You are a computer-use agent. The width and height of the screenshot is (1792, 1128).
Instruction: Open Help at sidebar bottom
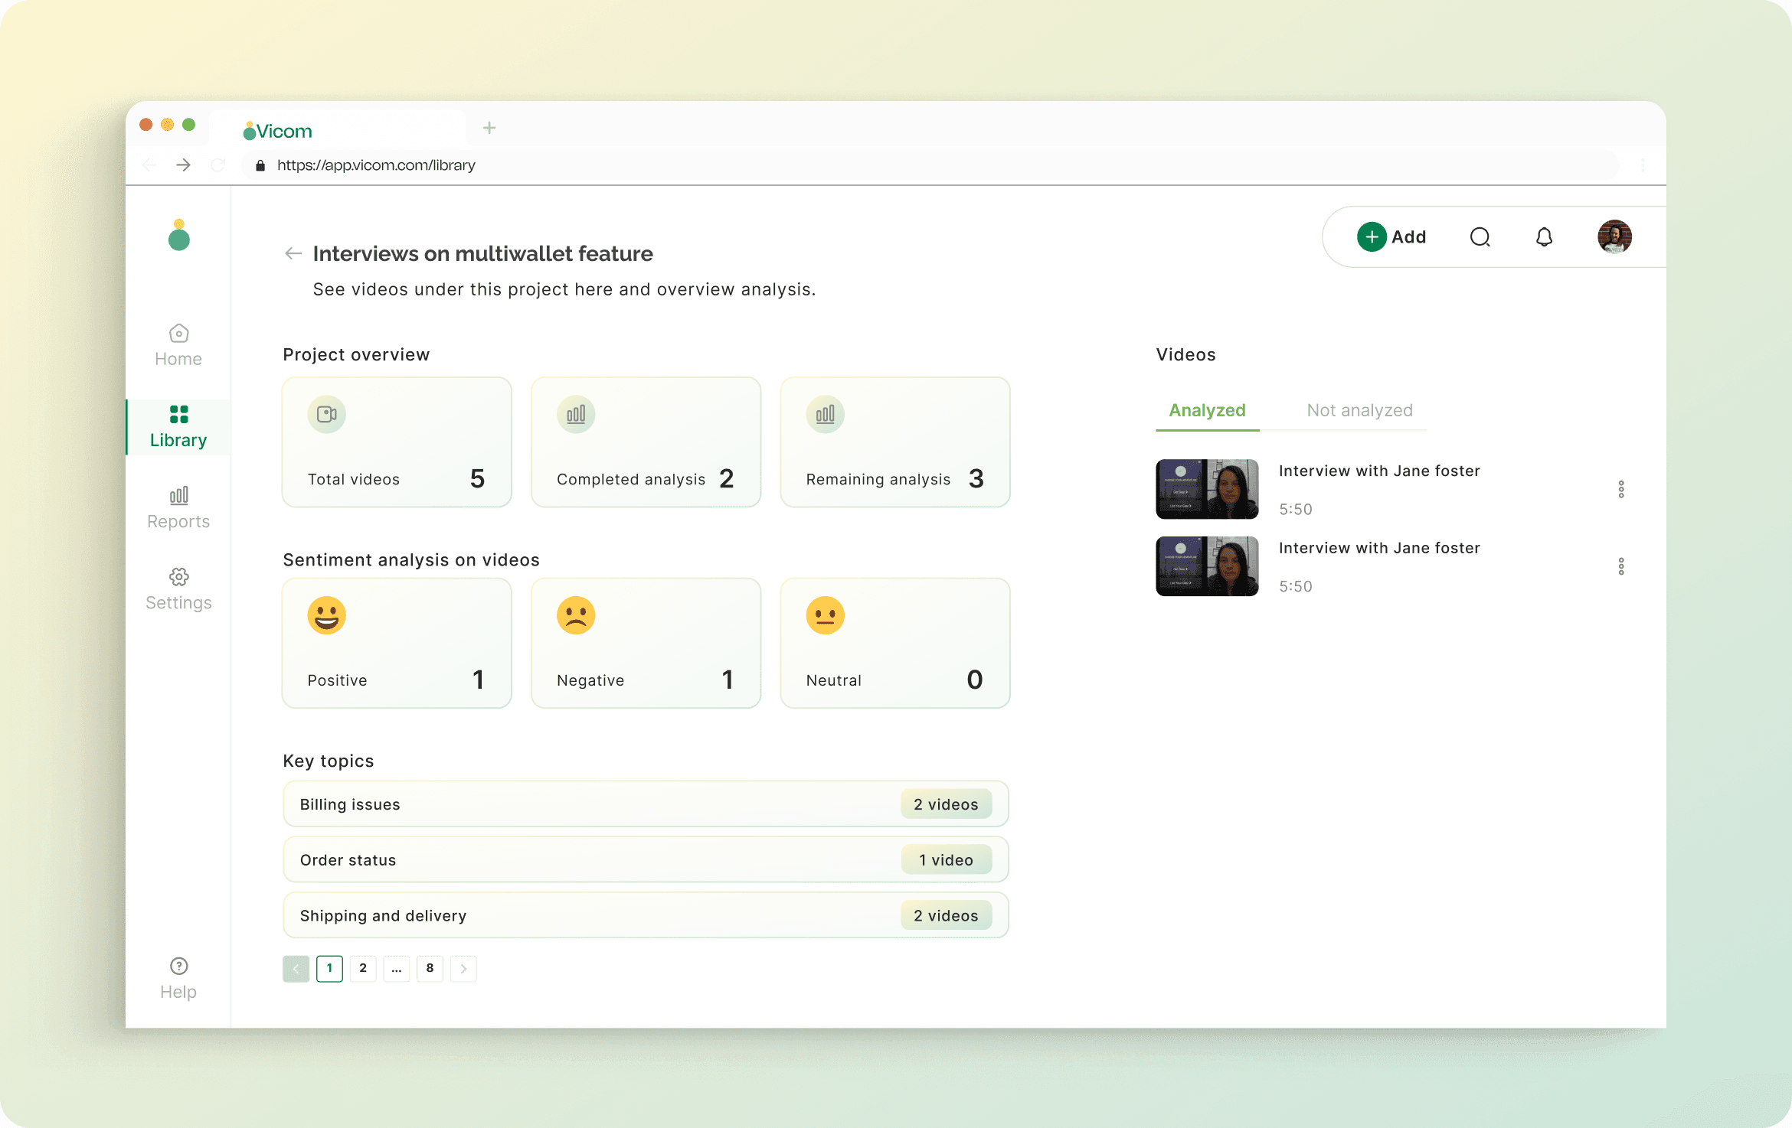[x=178, y=978]
